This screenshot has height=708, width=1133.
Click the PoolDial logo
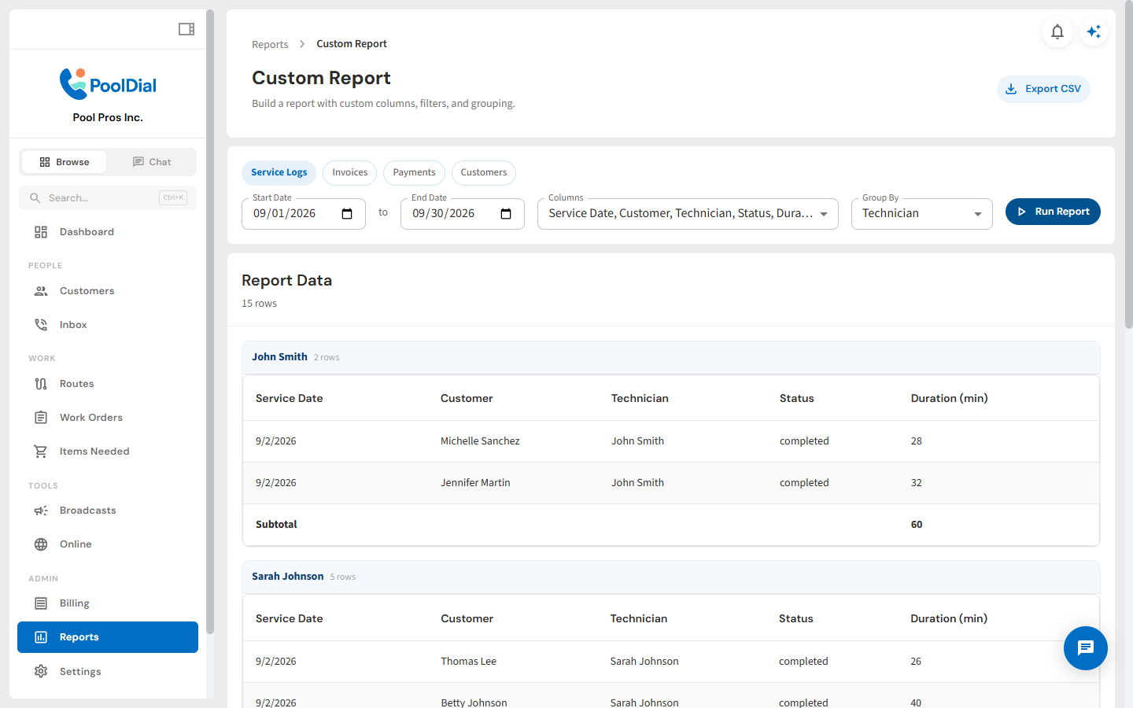point(108,84)
